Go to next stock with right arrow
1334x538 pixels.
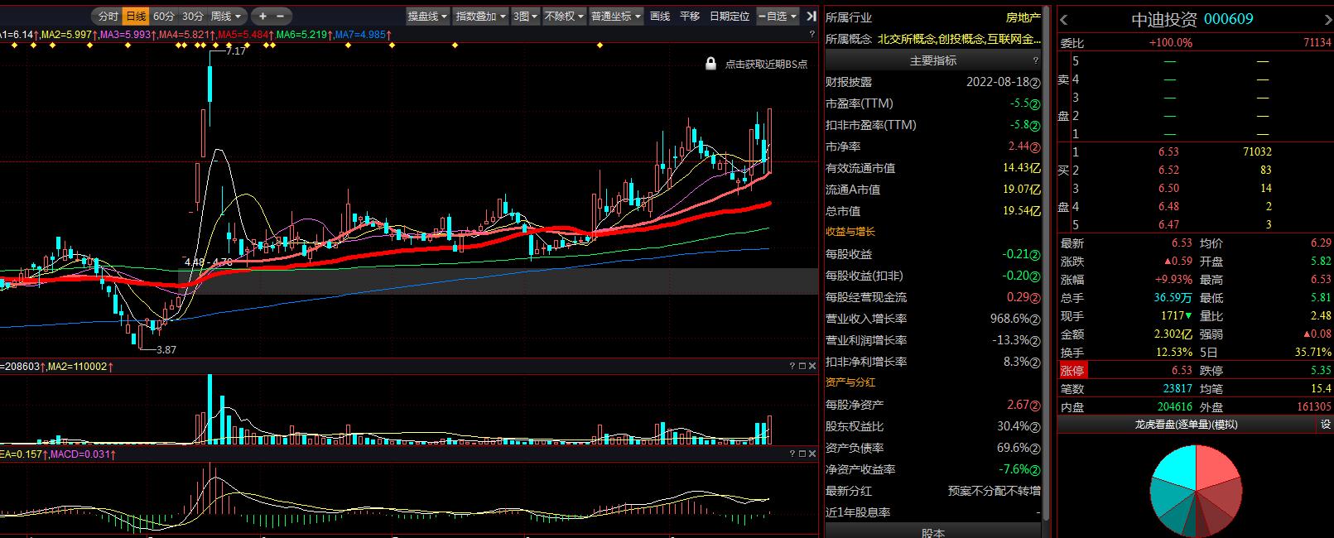pos(1327,20)
